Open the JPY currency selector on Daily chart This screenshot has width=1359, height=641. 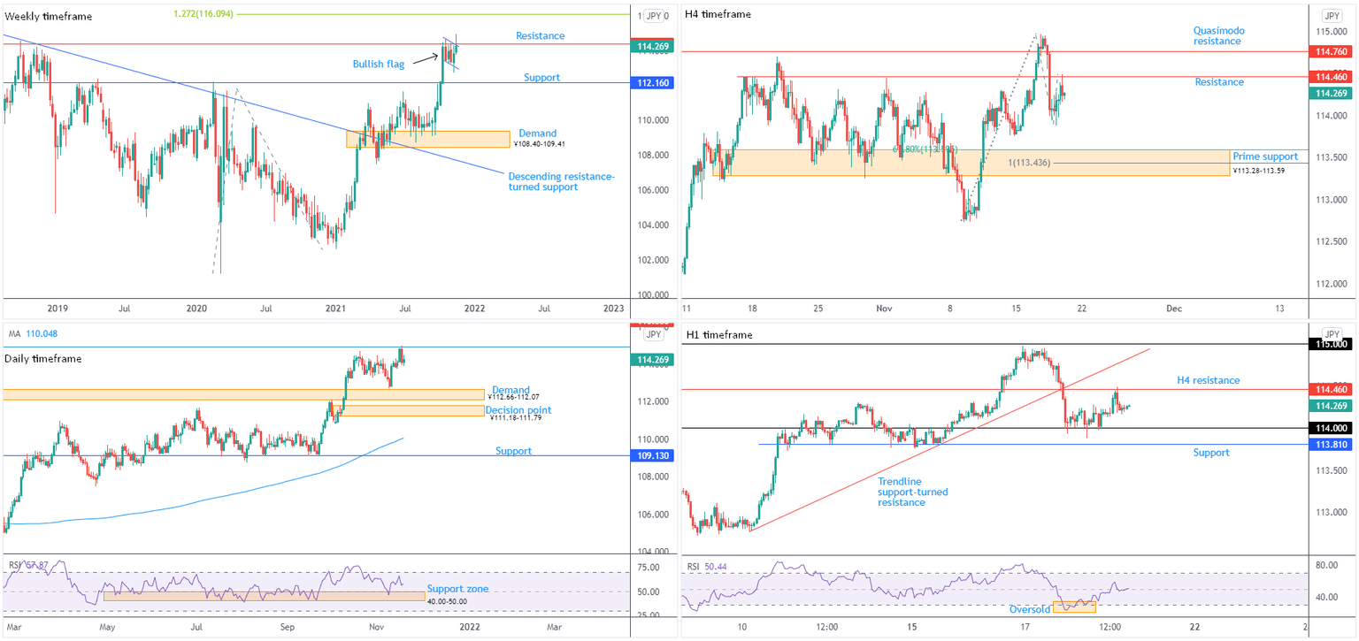[654, 336]
